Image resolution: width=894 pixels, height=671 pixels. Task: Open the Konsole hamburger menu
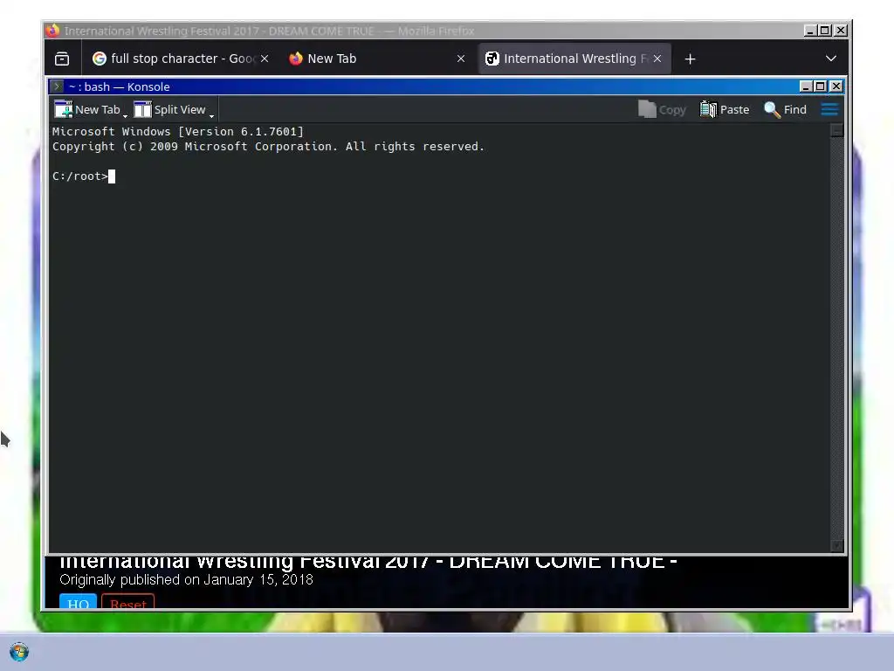tap(829, 109)
